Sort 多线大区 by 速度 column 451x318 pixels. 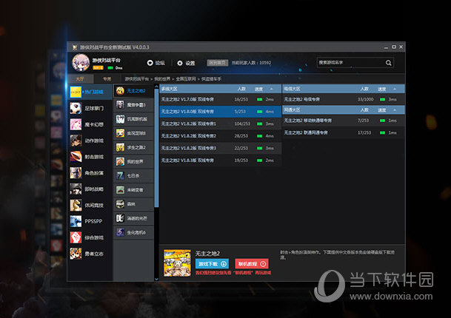tap(258, 89)
